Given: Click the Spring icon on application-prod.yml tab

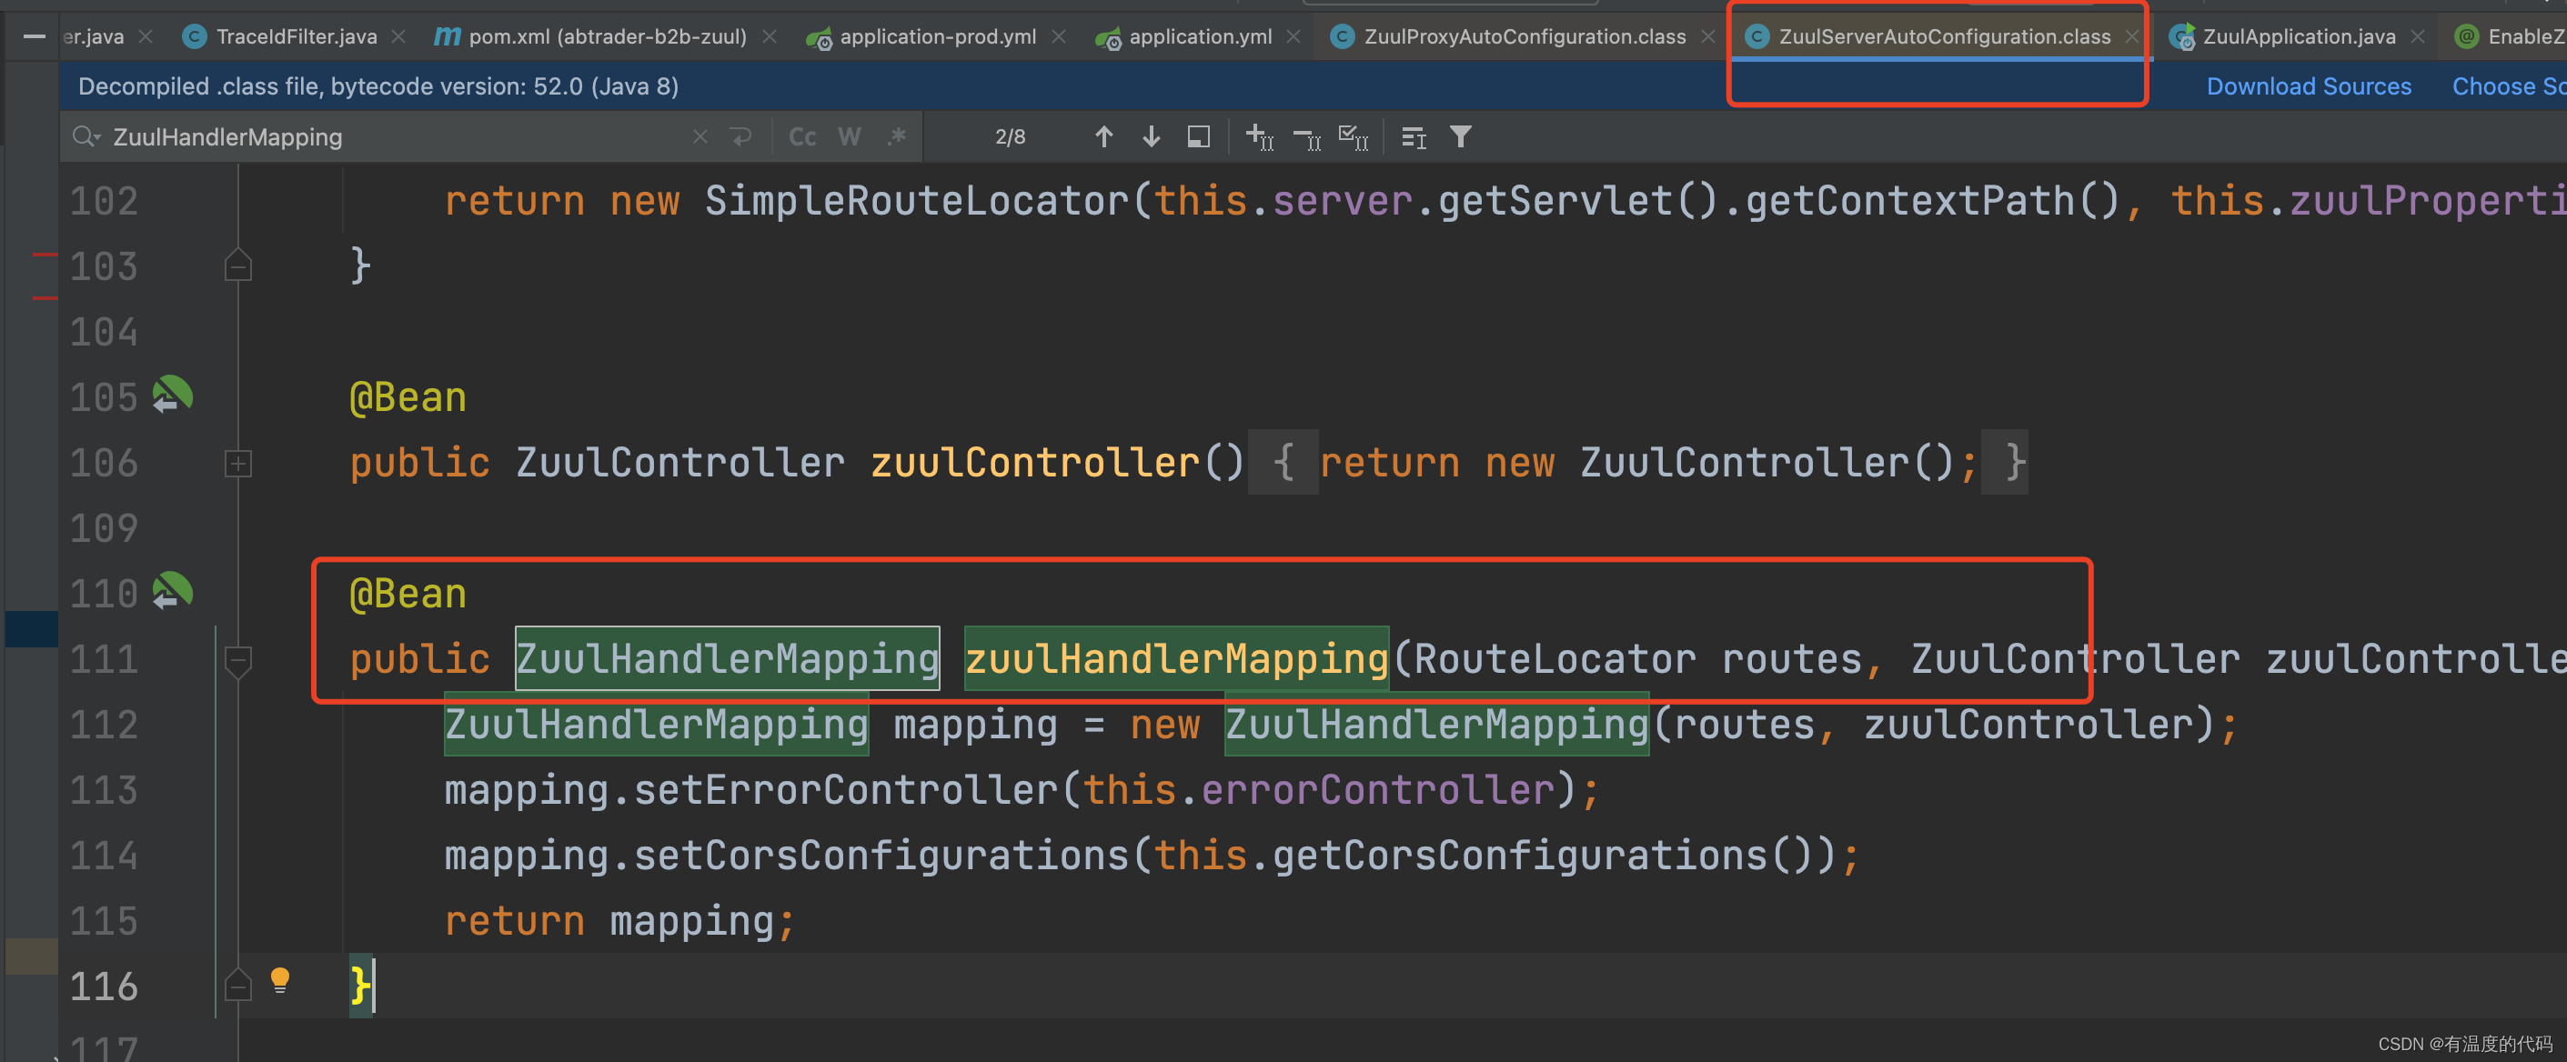Looking at the screenshot, I should (x=819, y=38).
